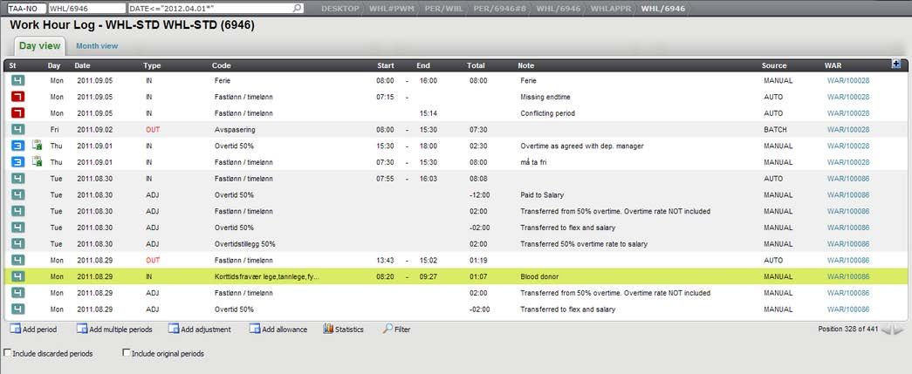912x374 pixels.
Task: Click the Add period icon
Action: [x=16, y=329]
